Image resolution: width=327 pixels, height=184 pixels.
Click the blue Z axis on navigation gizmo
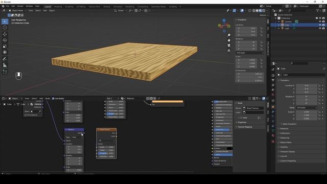[224, 20]
